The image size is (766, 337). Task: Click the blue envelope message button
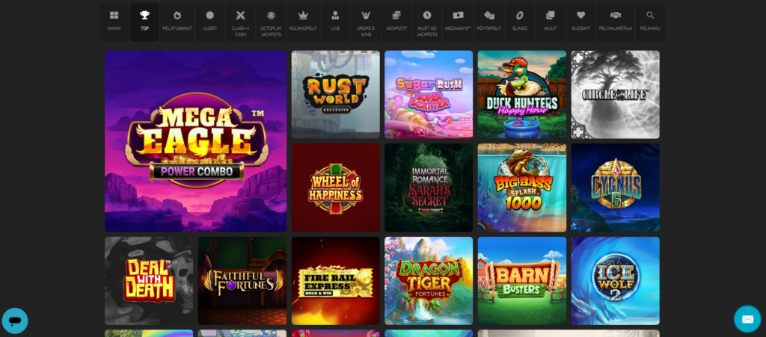tap(747, 319)
